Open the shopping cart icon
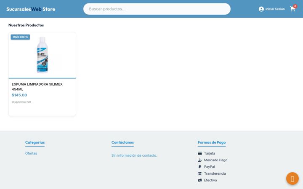The width and height of the screenshot is (303, 189). [292, 9]
